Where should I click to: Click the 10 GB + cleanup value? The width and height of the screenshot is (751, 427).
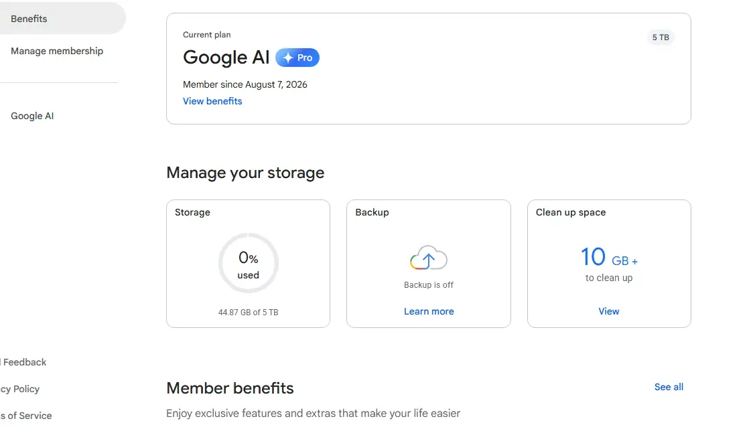[609, 257]
